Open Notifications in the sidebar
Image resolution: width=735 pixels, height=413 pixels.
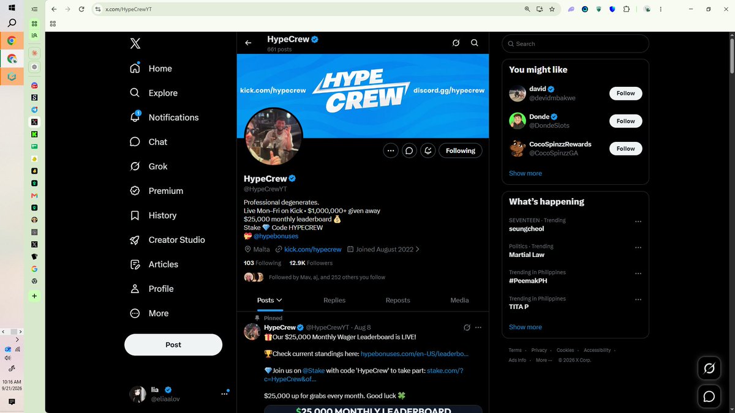tap(164, 117)
